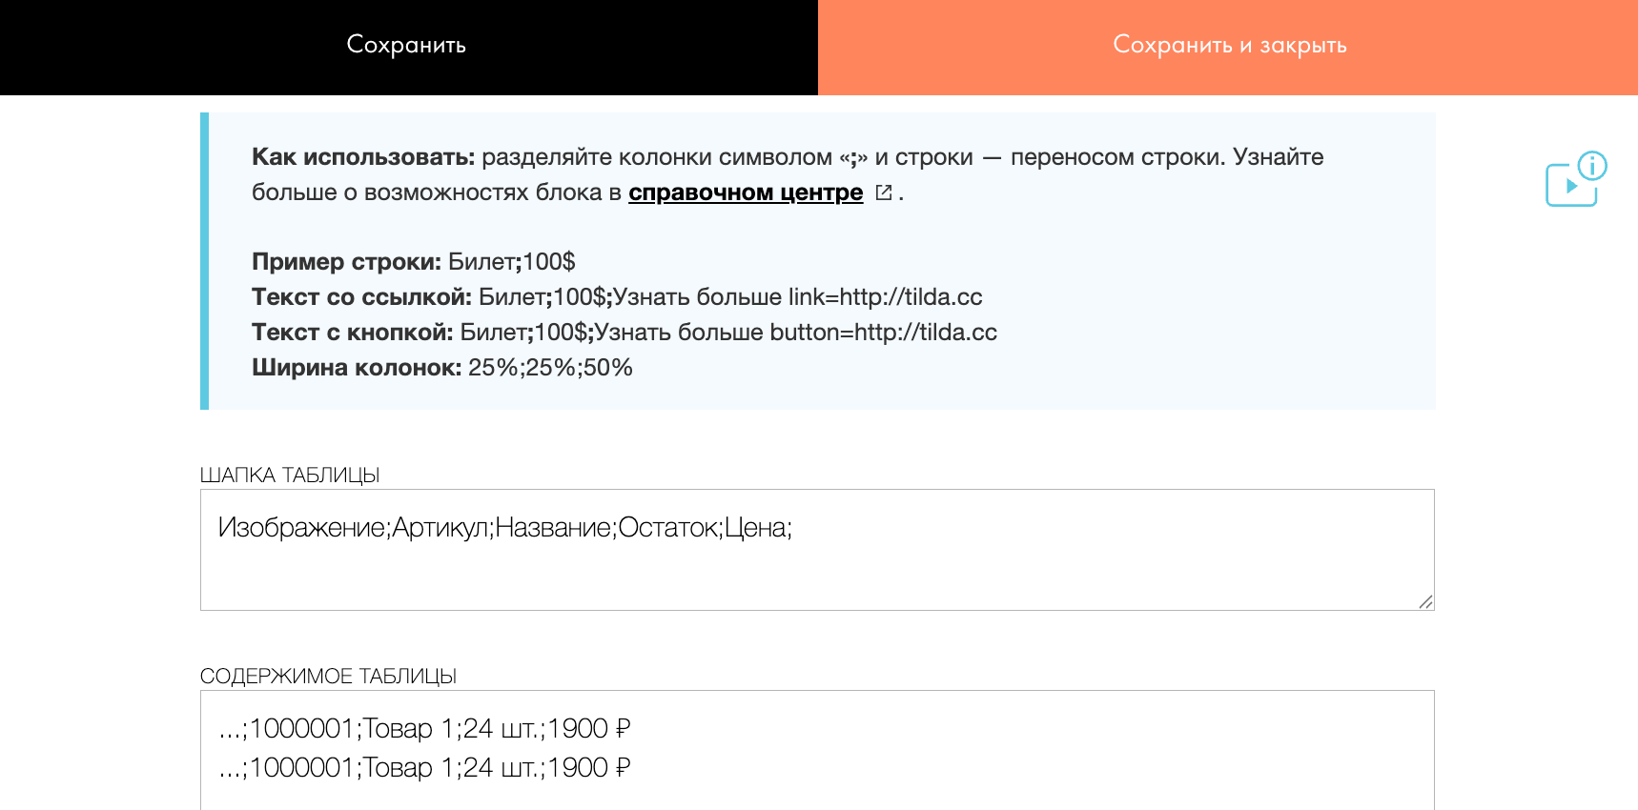This screenshot has width=1638, height=810.
Task: Click the word Цена in the header field
Action: 755,528
